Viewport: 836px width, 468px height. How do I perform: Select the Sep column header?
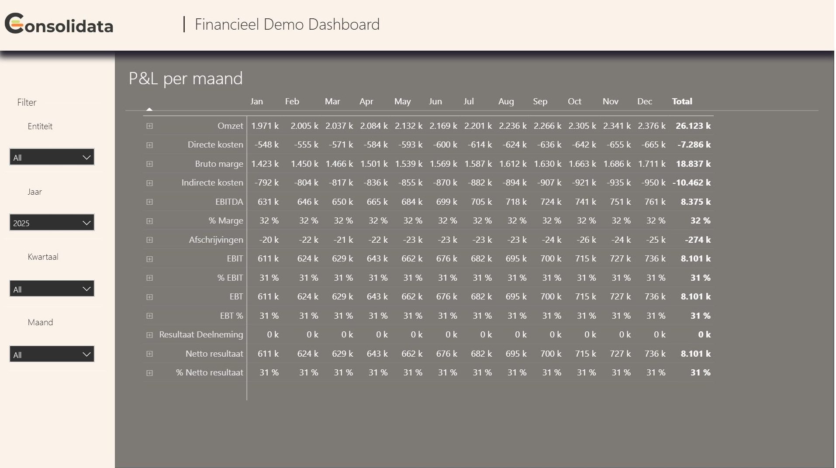click(x=540, y=101)
